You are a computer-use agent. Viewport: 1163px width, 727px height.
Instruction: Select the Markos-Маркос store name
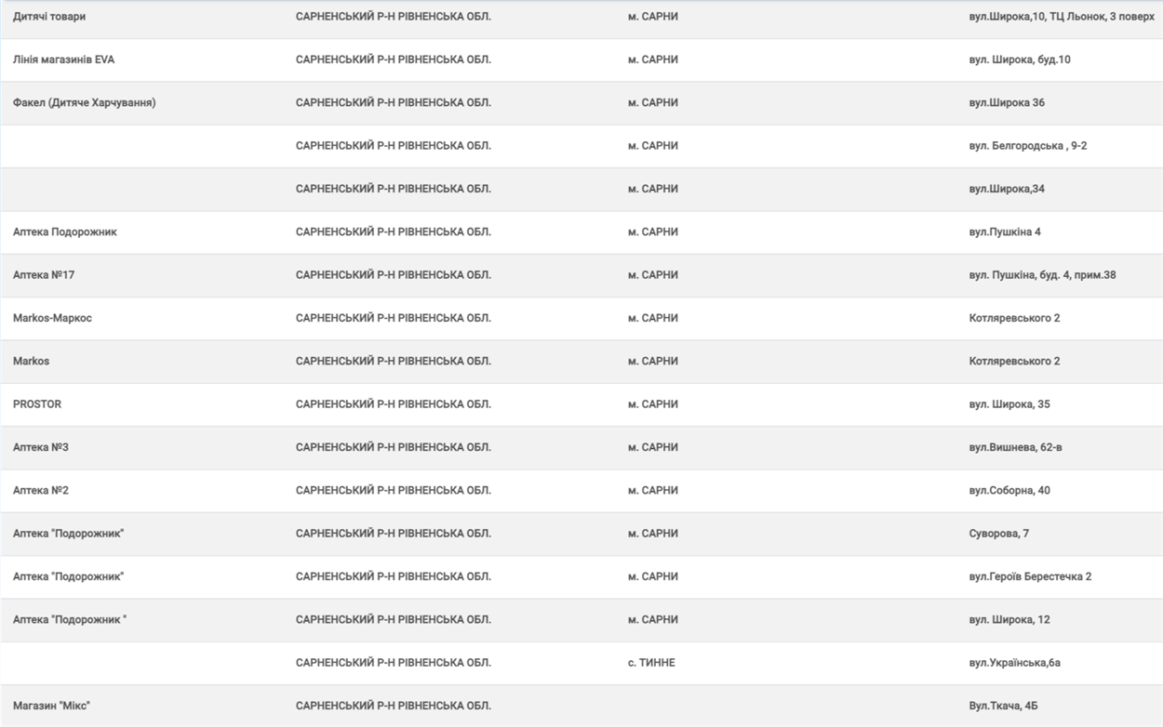pos(52,318)
